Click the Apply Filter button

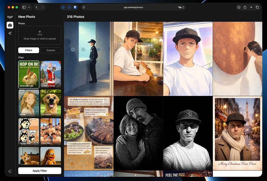click(40, 171)
